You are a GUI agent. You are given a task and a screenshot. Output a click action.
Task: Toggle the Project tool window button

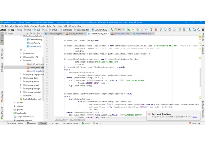click(x=2, y=39)
